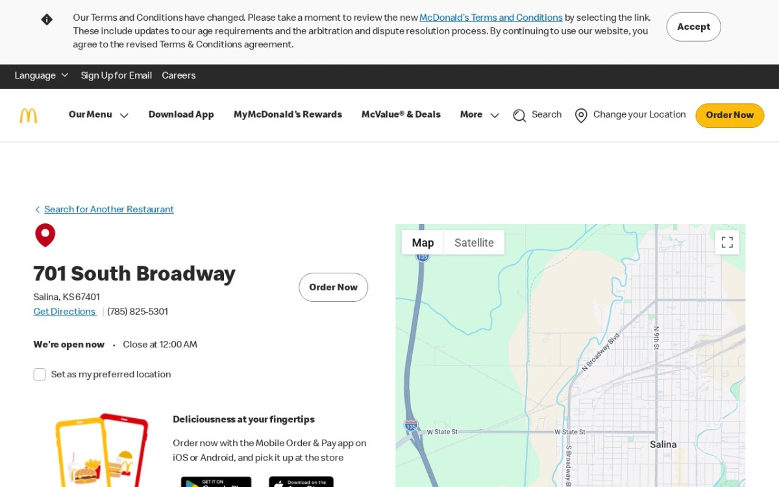Viewport: 779px width, 487px height.
Task: Open McDonald's Terms and Conditions link
Action: 491,18
